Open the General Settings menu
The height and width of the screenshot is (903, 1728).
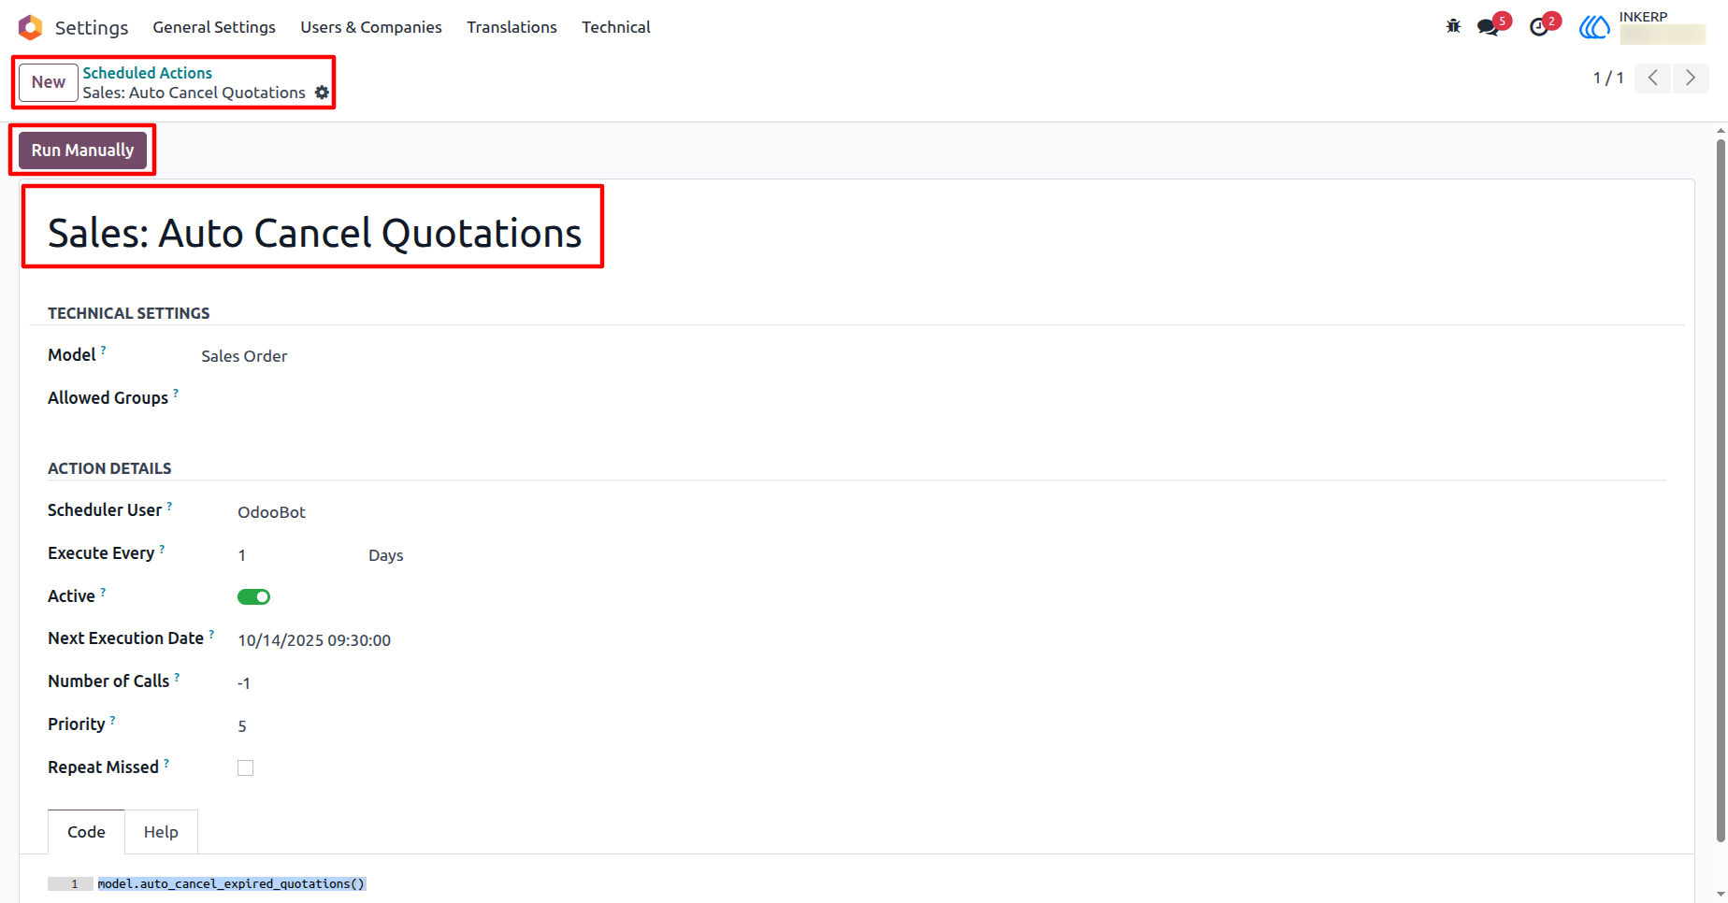[214, 27]
